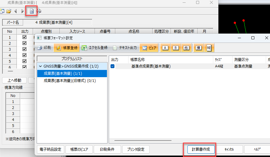Click the パート名 field value
Screen dimensions: 270x157
pyautogui.click(x=57, y=23)
